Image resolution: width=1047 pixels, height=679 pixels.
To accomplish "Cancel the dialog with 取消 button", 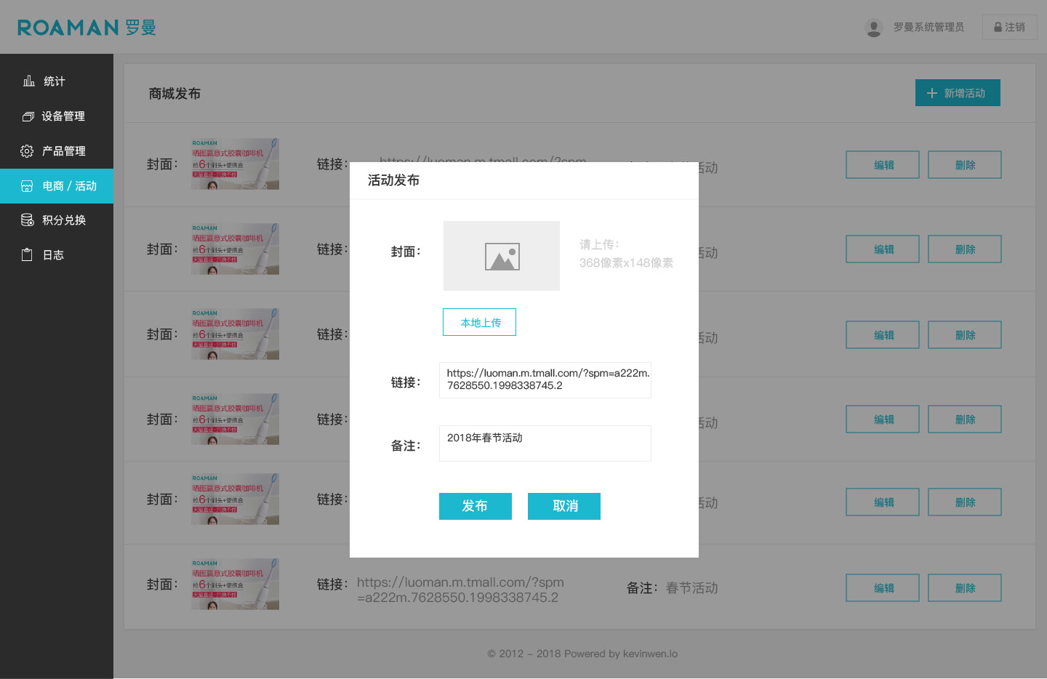I will click(564, 506).
